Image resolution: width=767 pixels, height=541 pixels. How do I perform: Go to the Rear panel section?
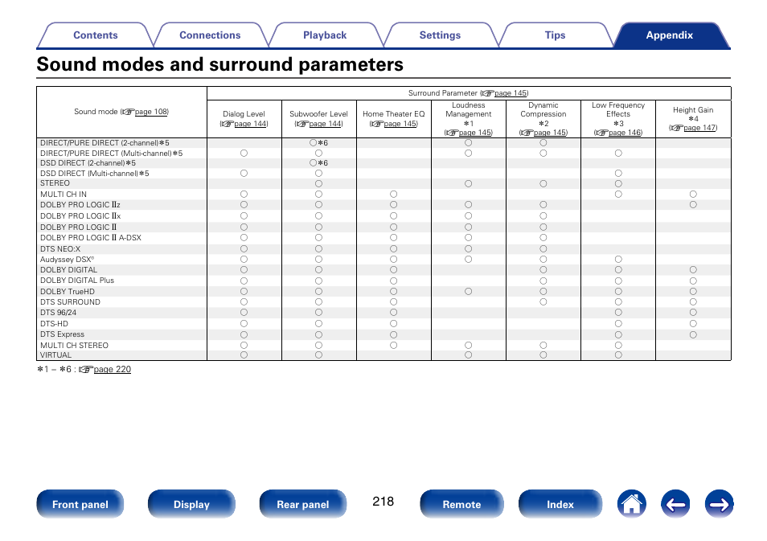pos(303,504)
